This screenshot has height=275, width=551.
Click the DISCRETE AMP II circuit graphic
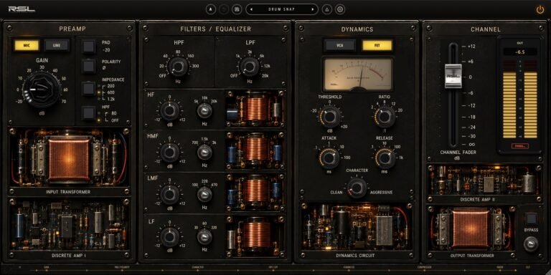point(485,180)
